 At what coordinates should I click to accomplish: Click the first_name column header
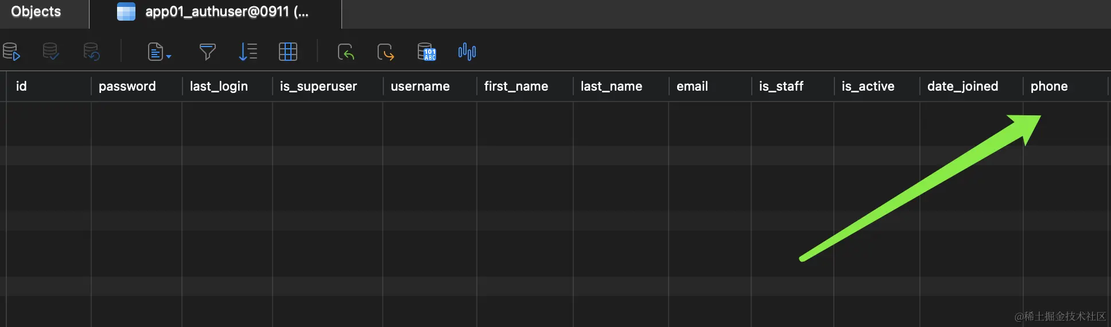click(x=525, y=86)
